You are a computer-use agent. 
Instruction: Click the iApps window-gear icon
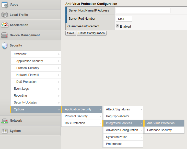5,5
